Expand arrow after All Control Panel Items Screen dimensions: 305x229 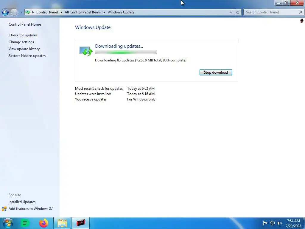pyautogui.click(x=104, y=12)
